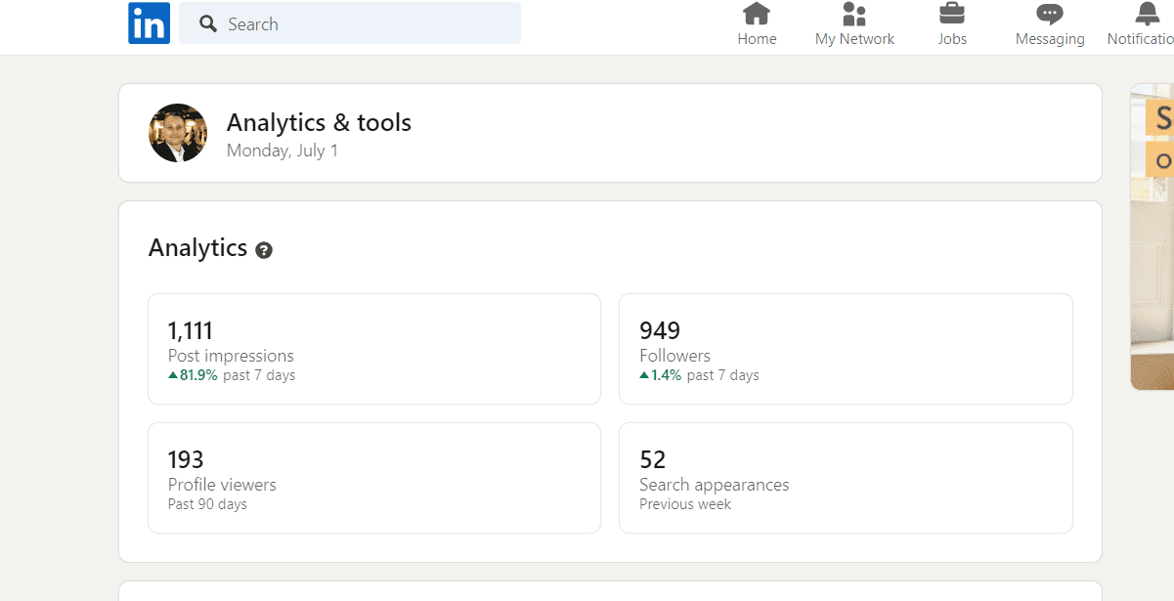Click the 1,111 impressions value
This screenshot has width=1174, height=601.
[190, 330]
